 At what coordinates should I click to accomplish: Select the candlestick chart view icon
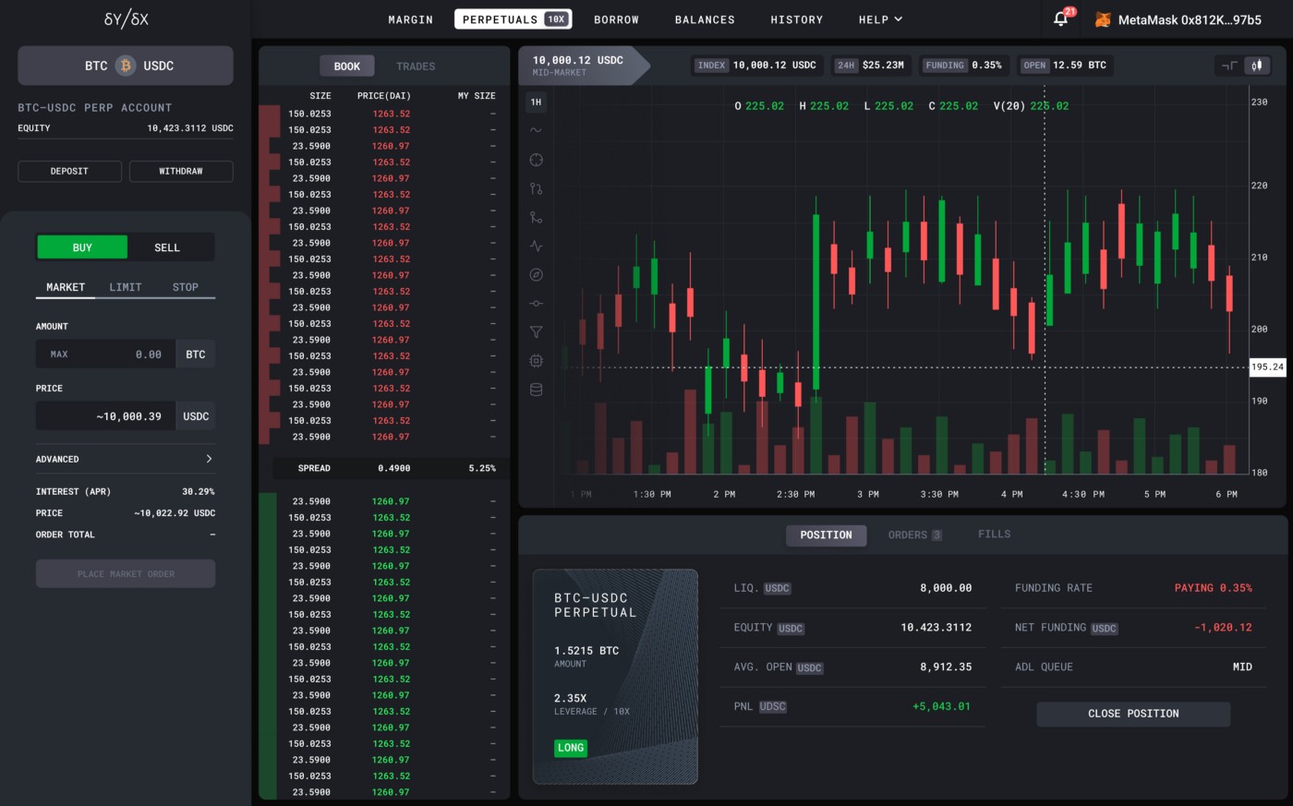coord(1257,66)
